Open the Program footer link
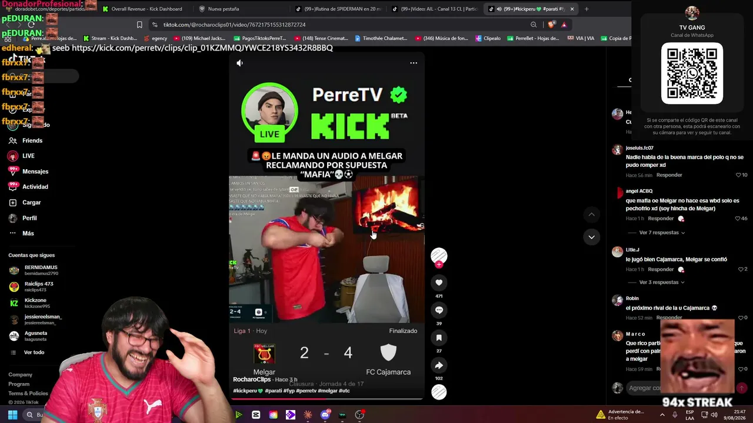This screenshot has width=753, height=423. tap(19, 384)
